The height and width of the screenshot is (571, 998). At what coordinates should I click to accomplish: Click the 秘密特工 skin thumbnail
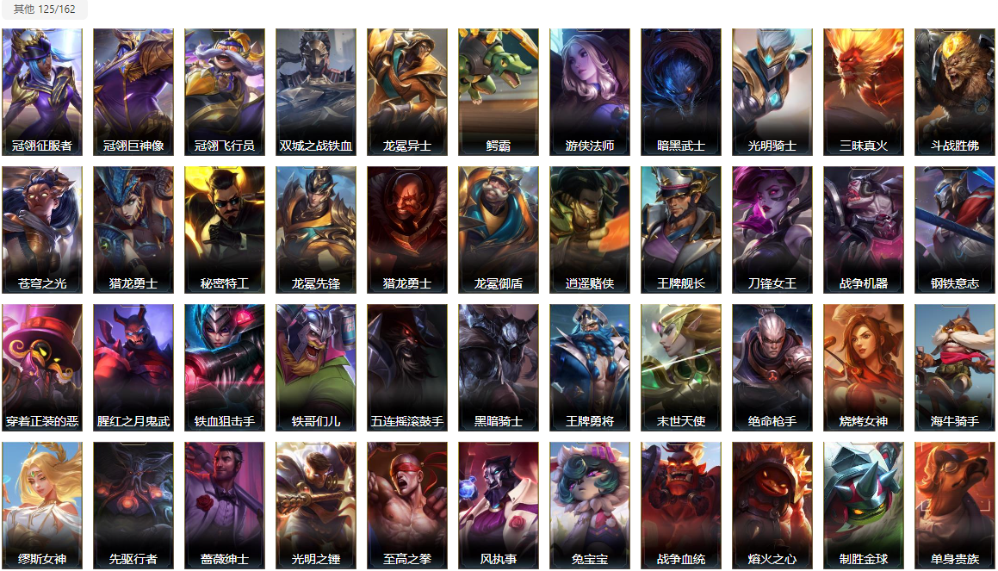click(x=225, y=230)
